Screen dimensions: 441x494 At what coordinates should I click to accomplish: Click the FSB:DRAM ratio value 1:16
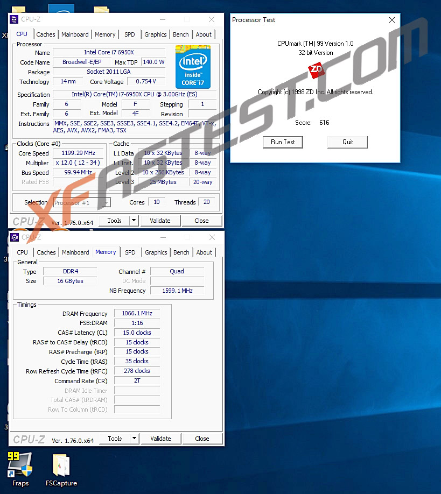pos(137,323)
